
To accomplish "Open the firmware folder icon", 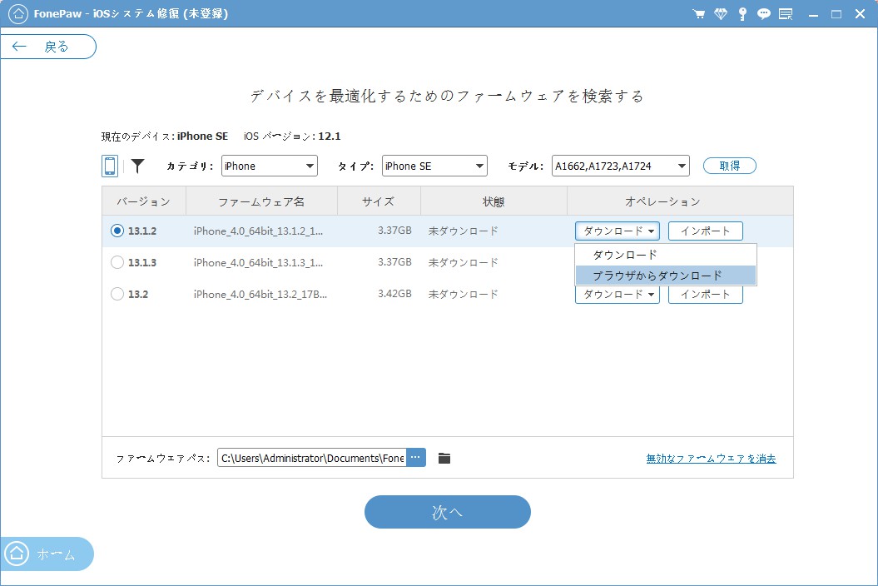I will (x=444, y=459).
